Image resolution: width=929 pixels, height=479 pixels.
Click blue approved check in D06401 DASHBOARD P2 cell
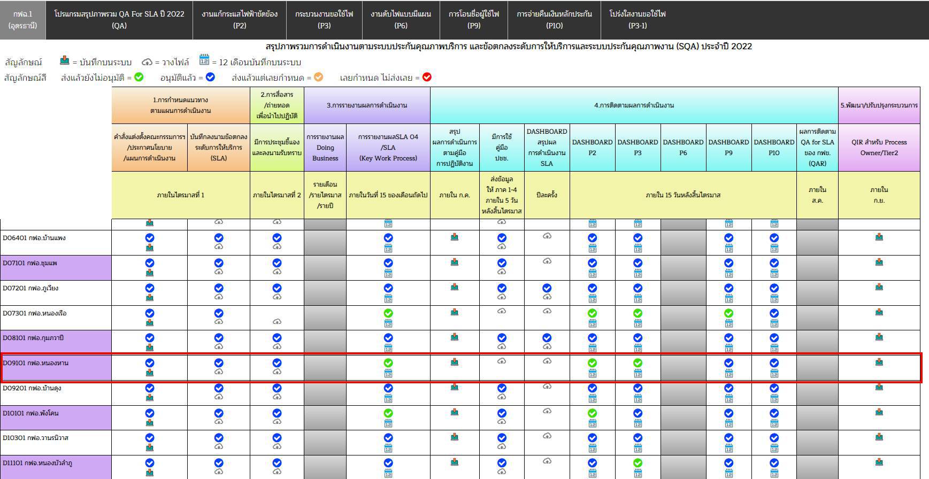592,237
